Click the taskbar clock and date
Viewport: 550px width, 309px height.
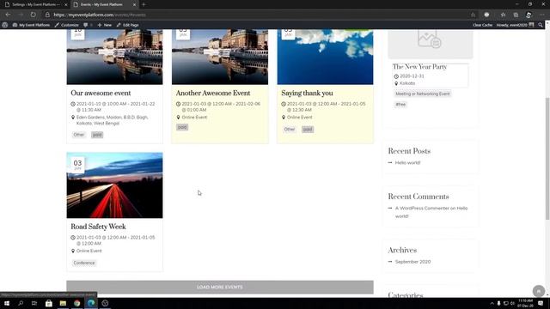coord(525,303)
